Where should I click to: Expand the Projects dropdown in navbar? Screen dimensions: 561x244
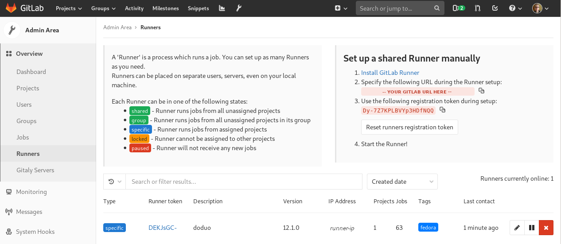coord(69,8)
